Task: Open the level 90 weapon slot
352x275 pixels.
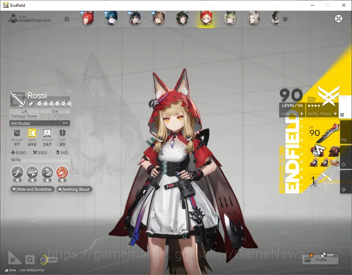Action: [324, 133]
